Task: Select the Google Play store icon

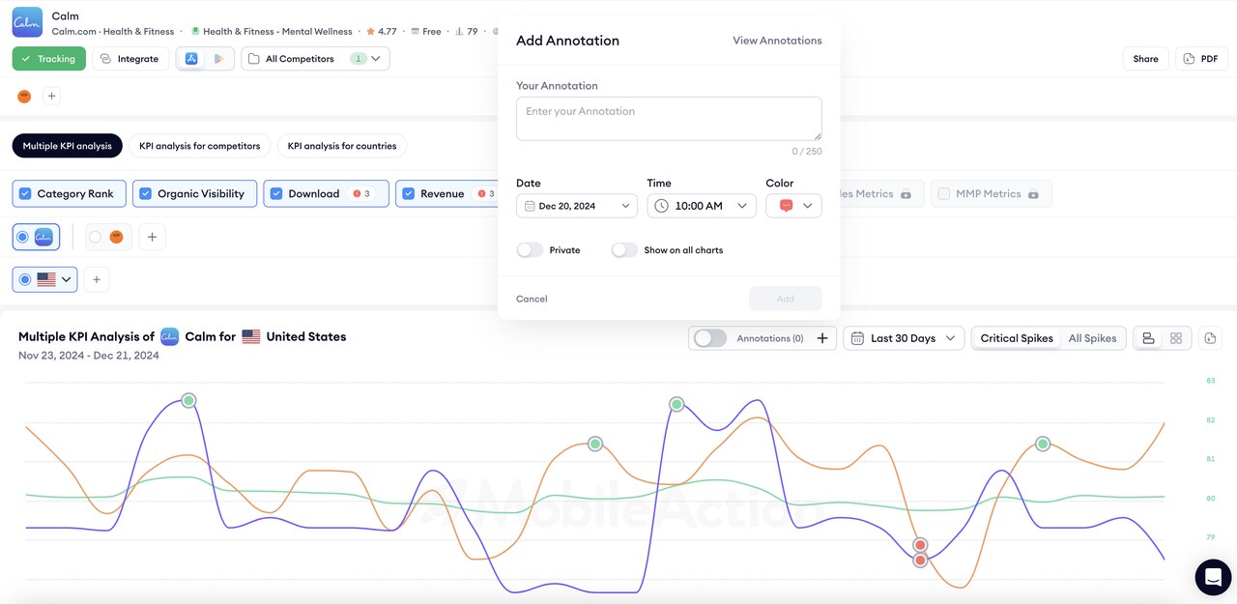Action: pyautogui.click(x=218, y=59)
